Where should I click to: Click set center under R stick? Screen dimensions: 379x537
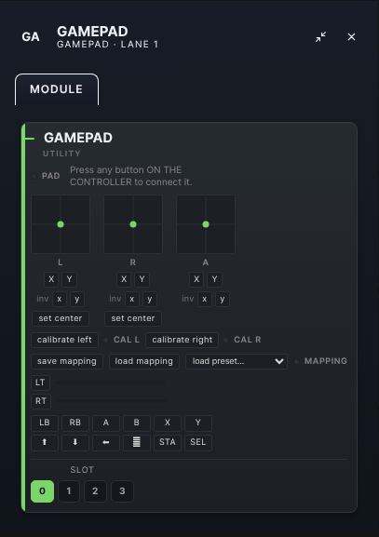[x=133, y=318]
